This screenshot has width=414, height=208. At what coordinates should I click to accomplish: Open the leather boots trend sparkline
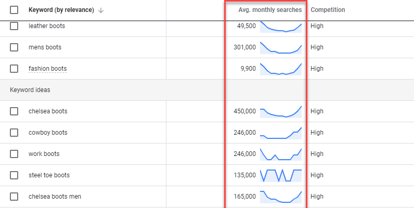point(280,27)
